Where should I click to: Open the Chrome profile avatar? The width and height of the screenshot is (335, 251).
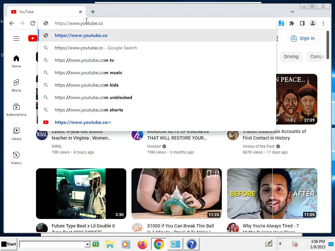pos(312,23)
